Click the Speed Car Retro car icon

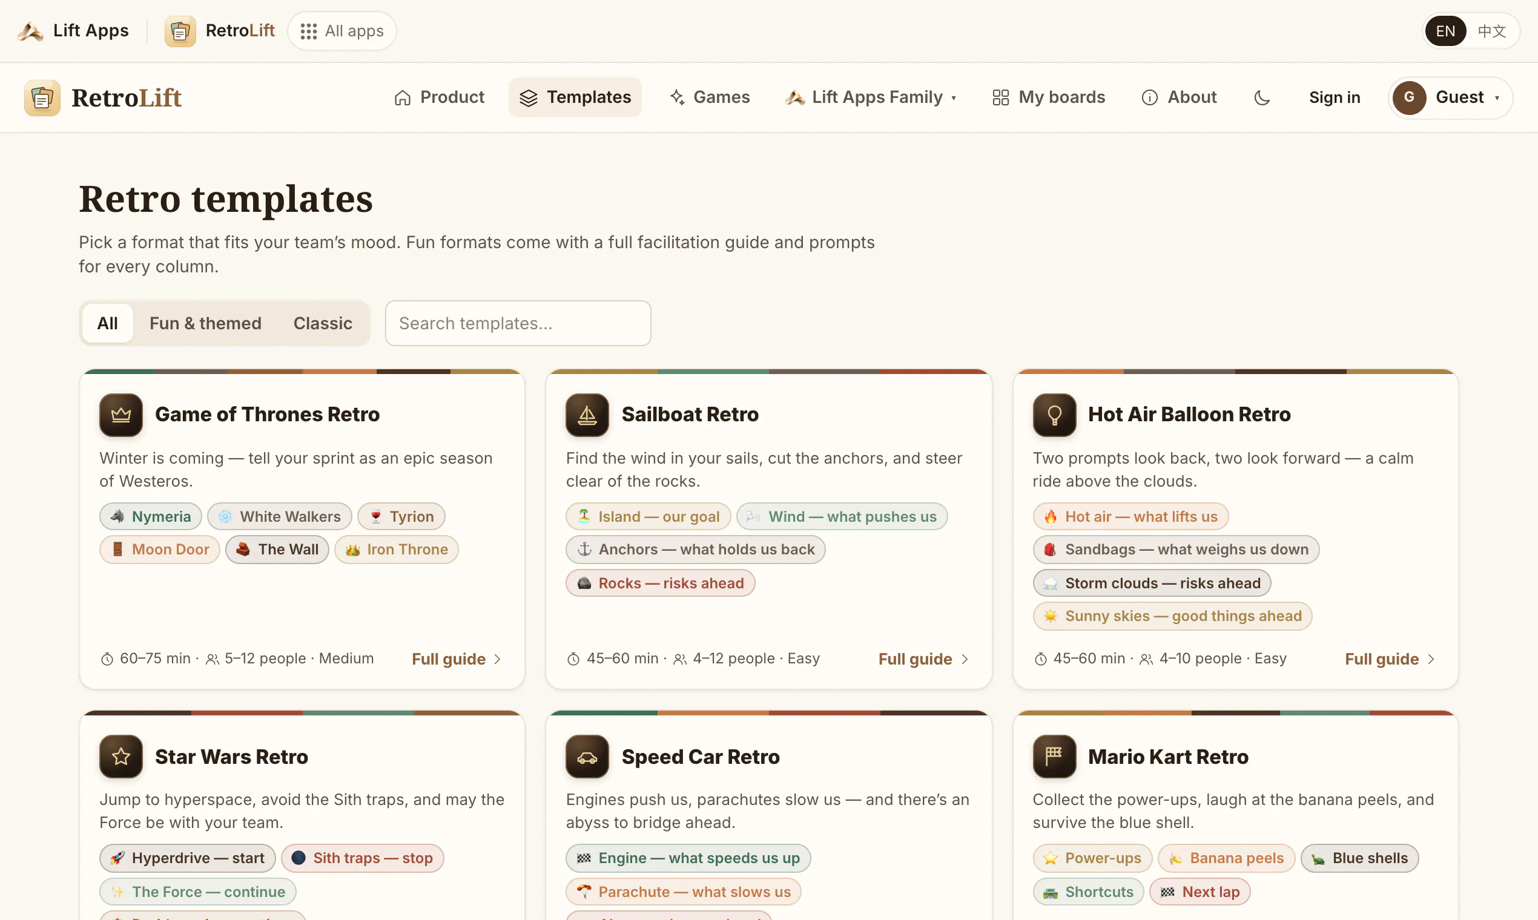[587, 757]
